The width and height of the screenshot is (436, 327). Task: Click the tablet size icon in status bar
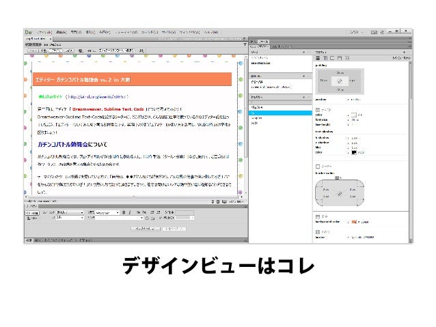click(218, 201)
